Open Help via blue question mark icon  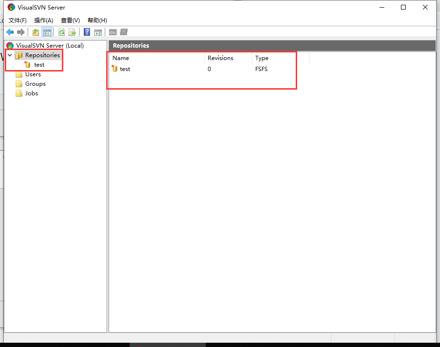87,32
